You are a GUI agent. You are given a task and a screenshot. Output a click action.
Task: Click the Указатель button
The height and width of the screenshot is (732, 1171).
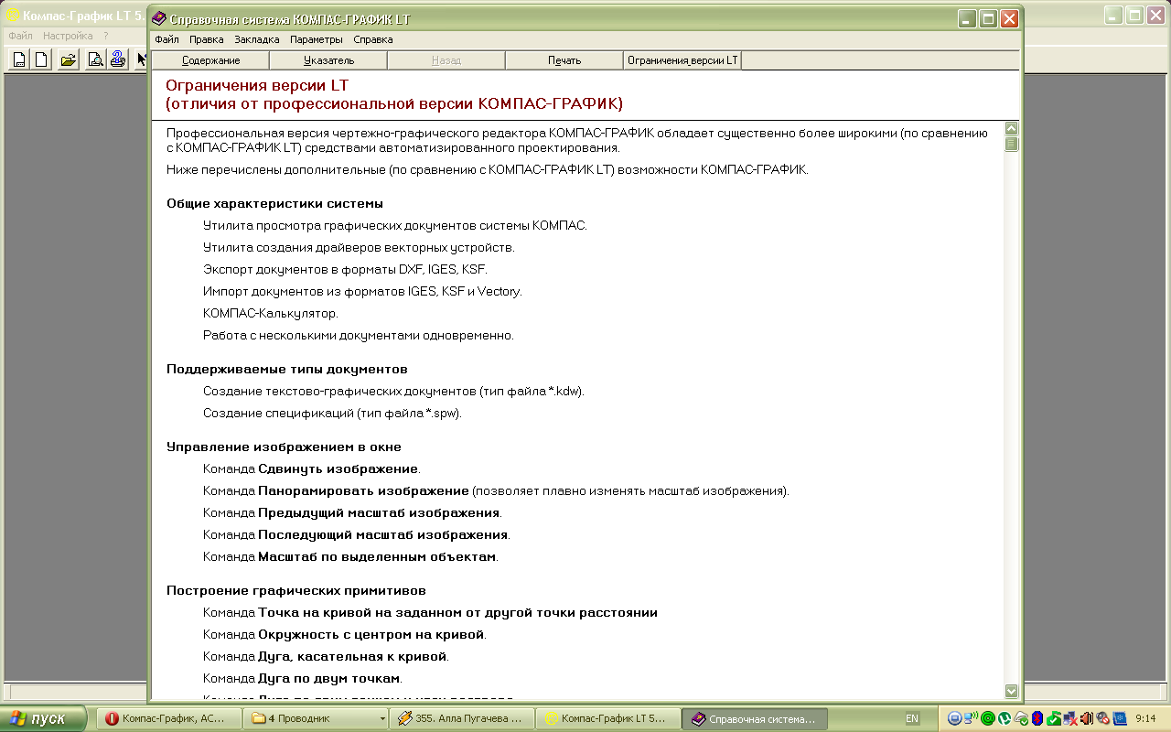pyautogui.click(x=328, y=60)
